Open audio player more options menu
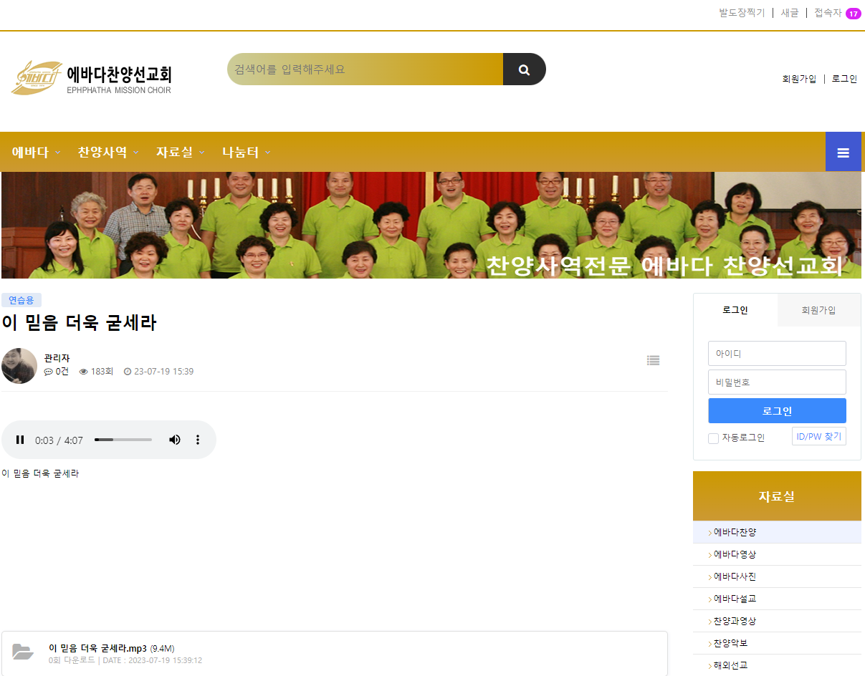 198,440
